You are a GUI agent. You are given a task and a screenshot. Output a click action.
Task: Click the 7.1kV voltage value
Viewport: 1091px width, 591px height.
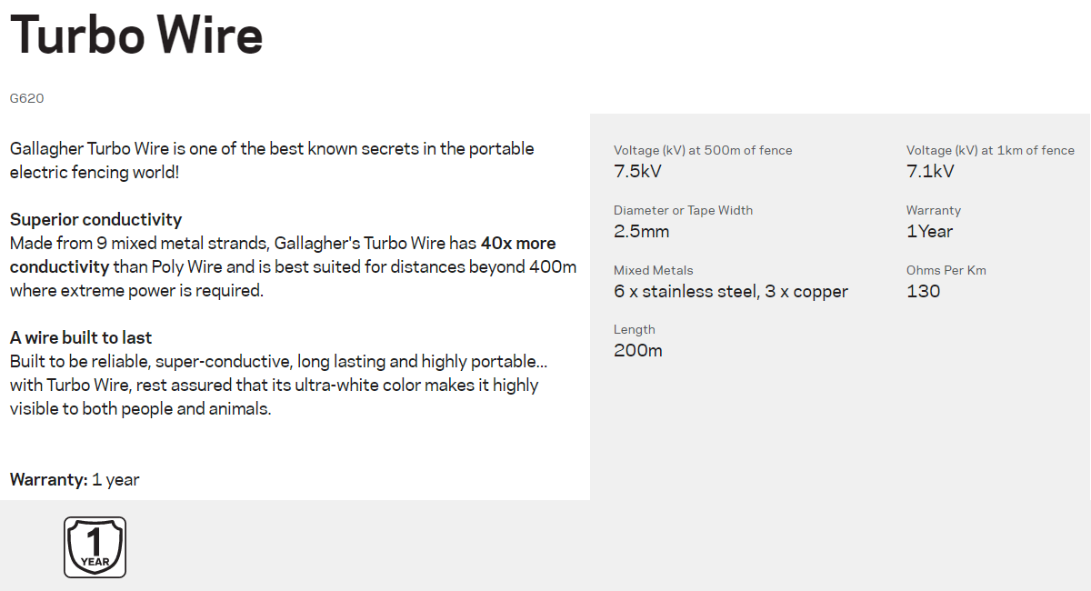[x=930, y=171]
